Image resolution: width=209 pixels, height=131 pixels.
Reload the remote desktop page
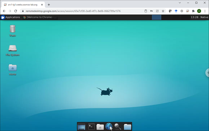click(16, 11)
